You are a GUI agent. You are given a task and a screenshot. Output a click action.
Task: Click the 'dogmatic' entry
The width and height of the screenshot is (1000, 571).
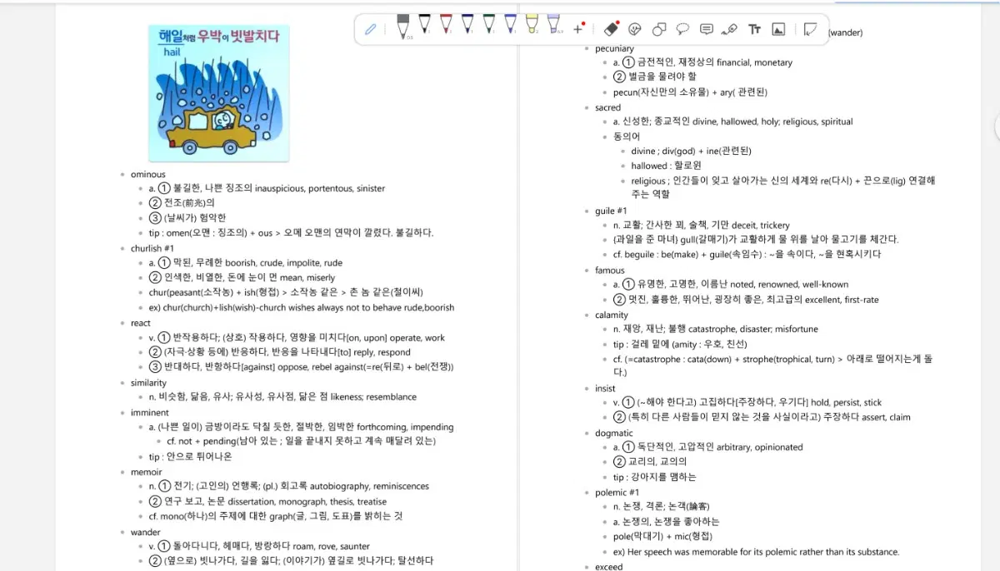pos(614,434)
